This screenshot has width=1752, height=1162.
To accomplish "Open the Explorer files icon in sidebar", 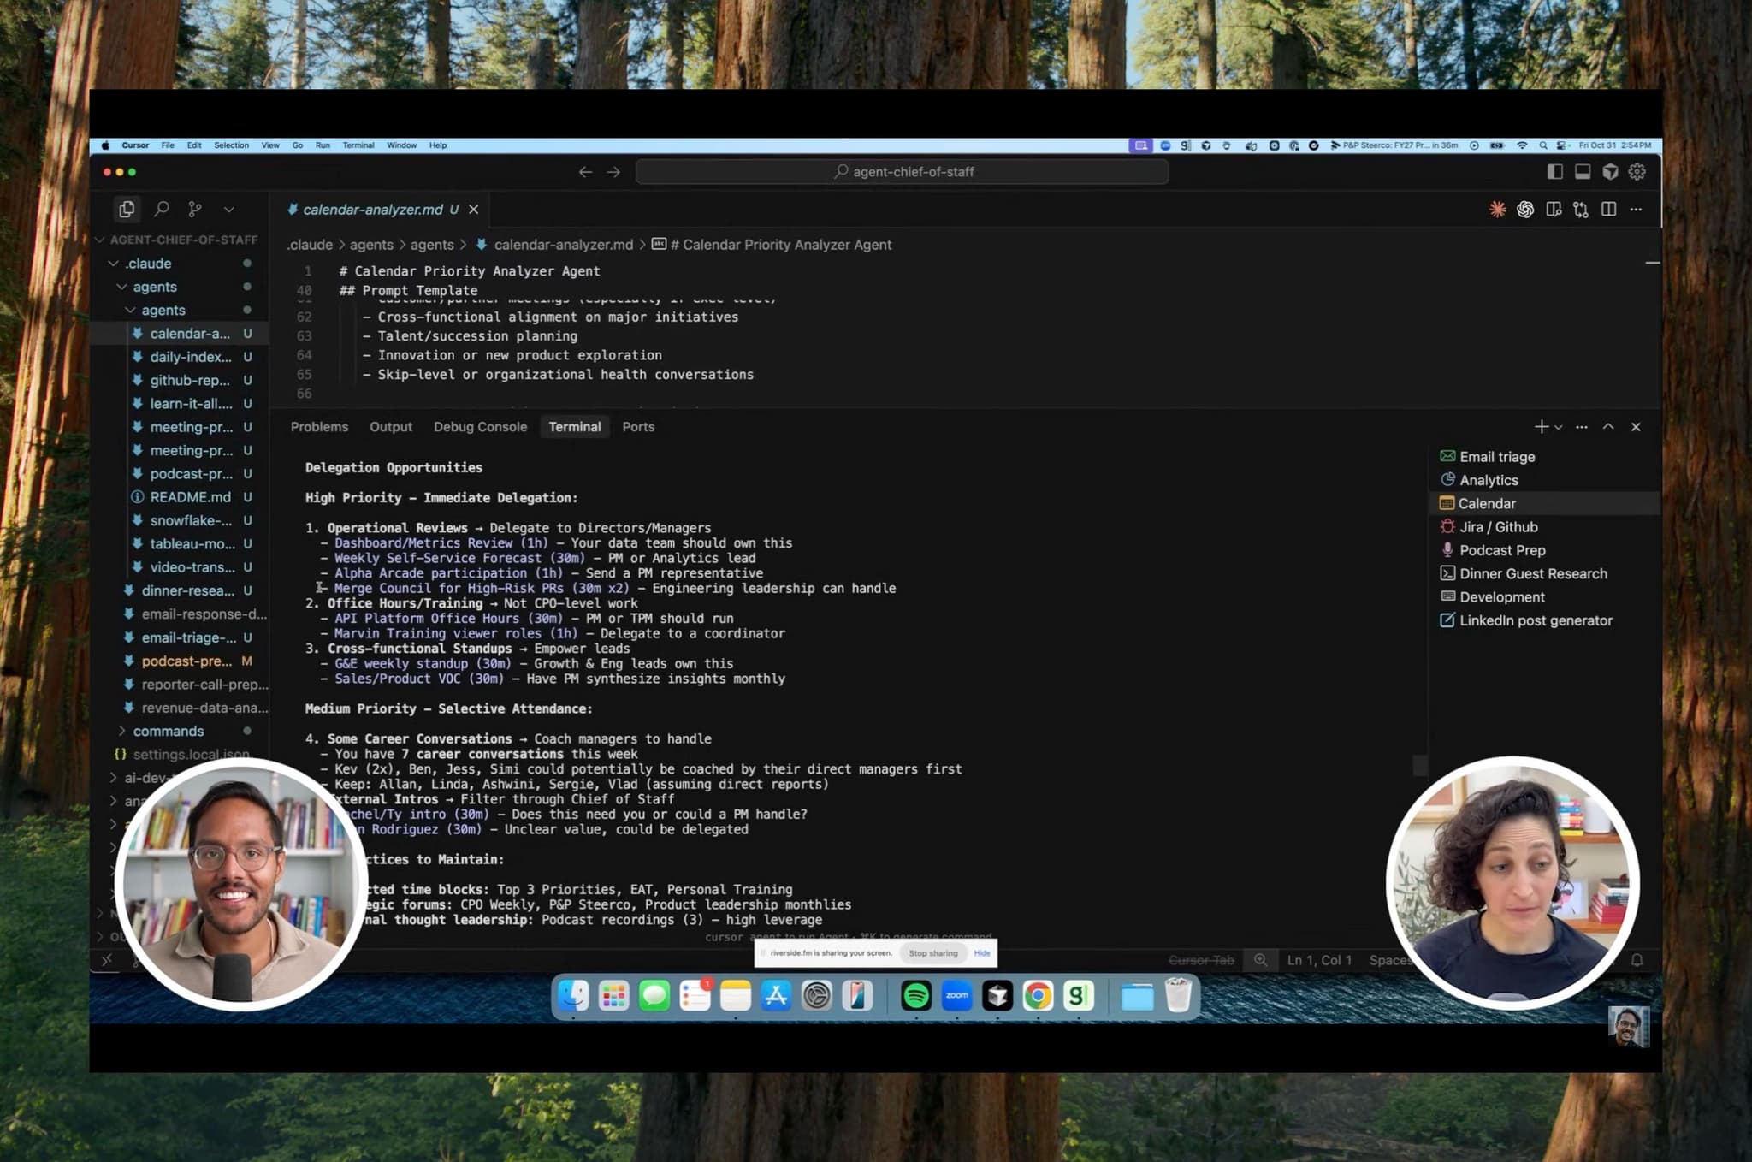I will (127, 209).
